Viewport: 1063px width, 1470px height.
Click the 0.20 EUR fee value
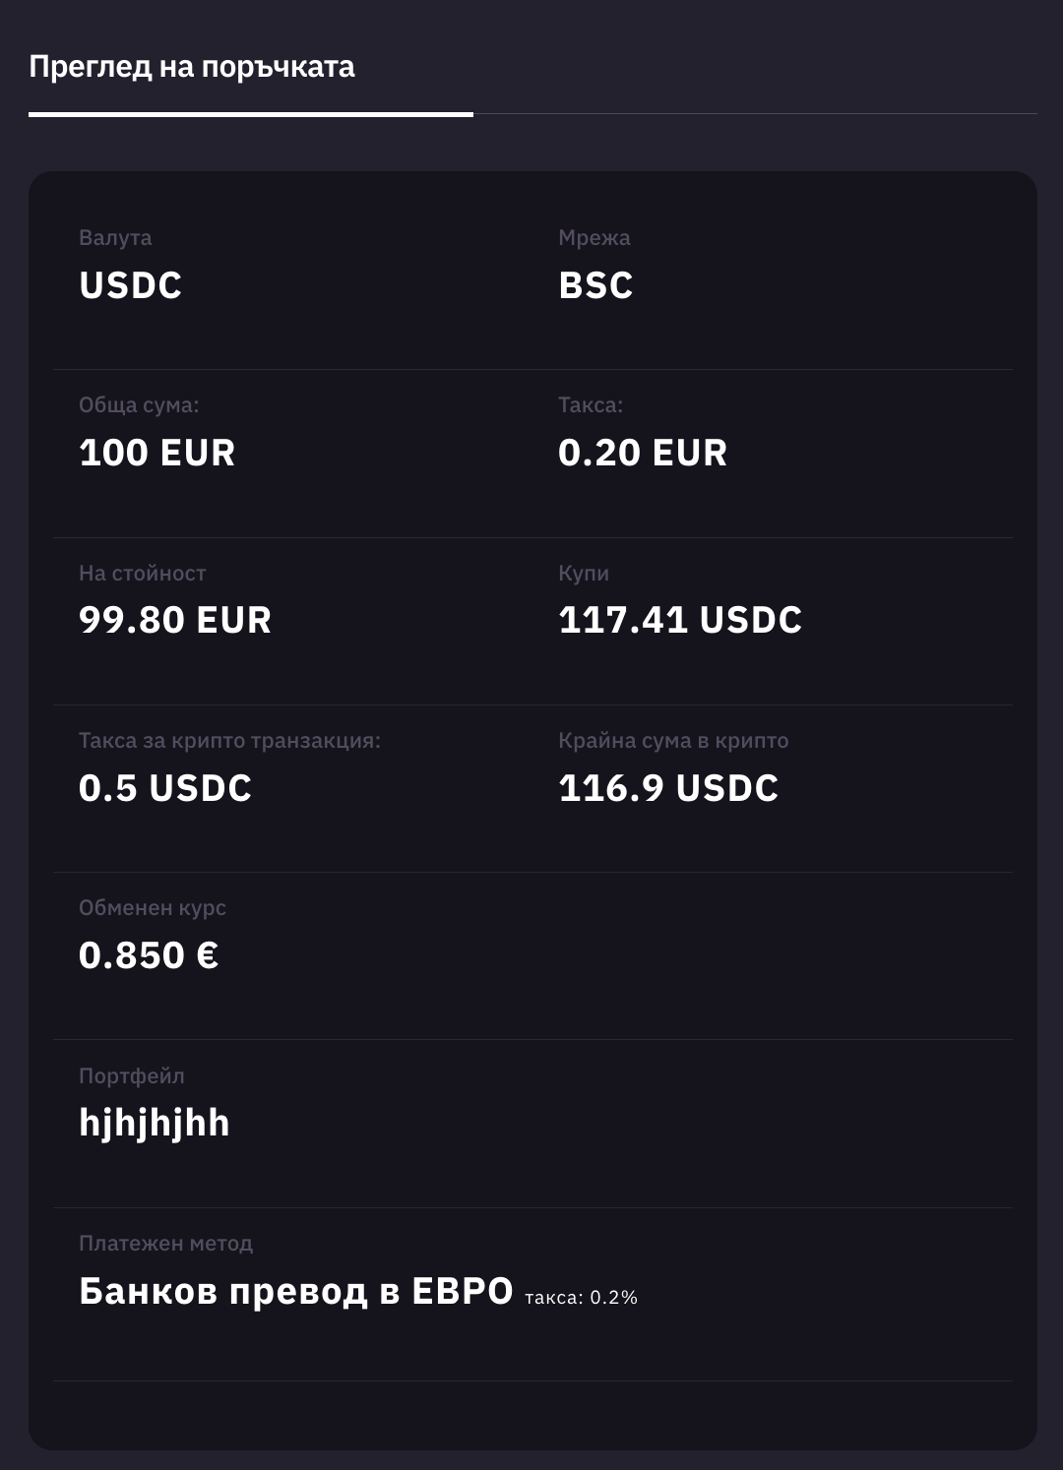click(x=643, y=453)
